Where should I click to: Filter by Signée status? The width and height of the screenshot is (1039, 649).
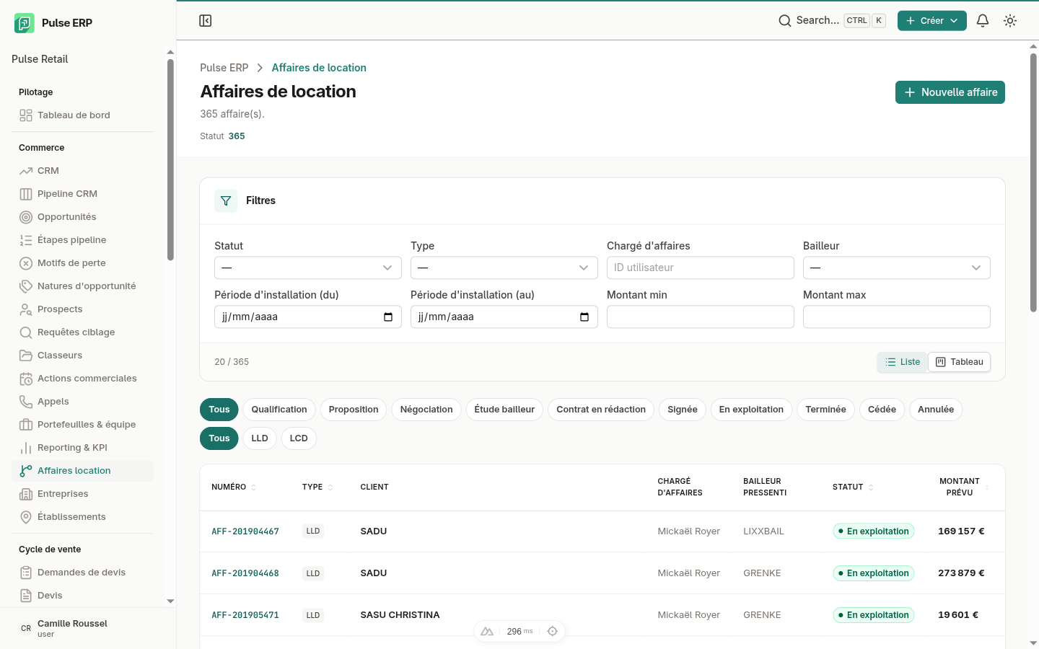(683, 410)
